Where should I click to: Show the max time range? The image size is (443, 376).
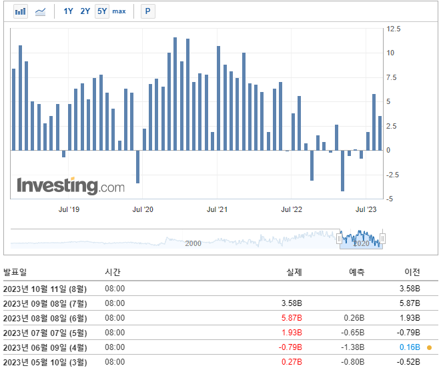pos(119,11)
